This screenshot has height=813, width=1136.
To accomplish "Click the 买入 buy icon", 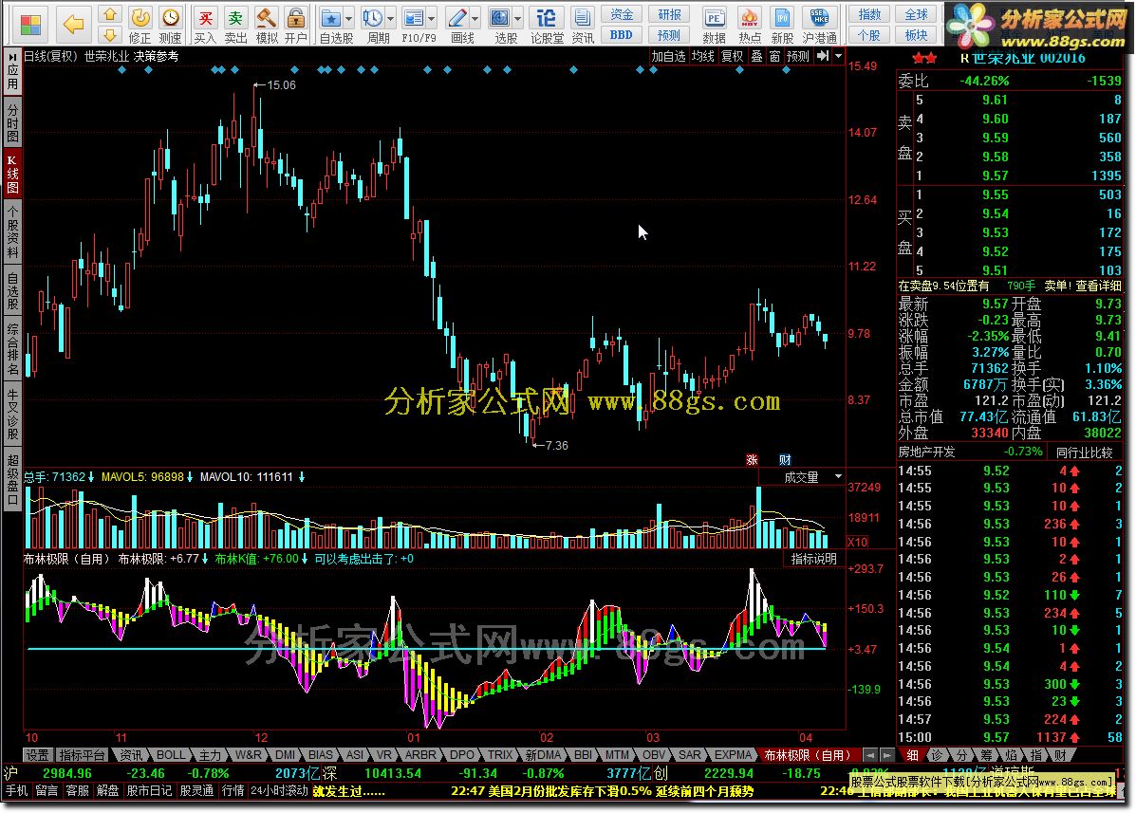I will pos(206,25).
